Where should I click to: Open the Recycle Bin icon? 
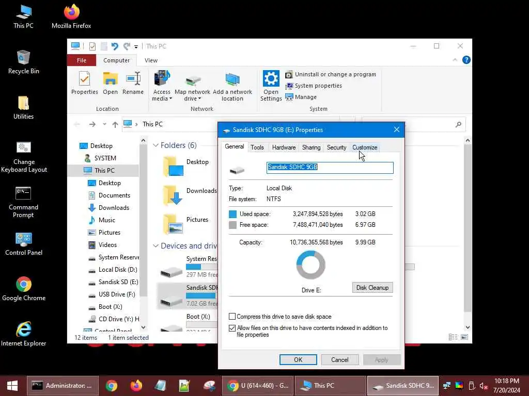[23, 62]
